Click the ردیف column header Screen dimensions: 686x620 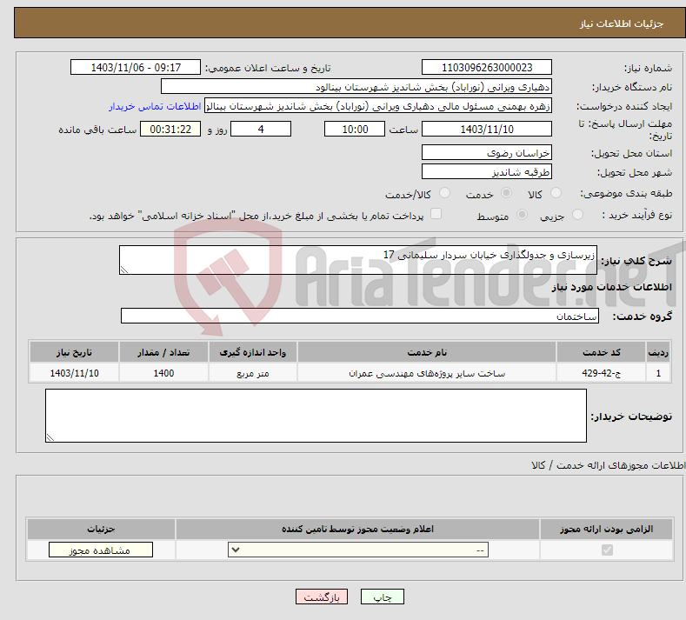pos(658,352)
